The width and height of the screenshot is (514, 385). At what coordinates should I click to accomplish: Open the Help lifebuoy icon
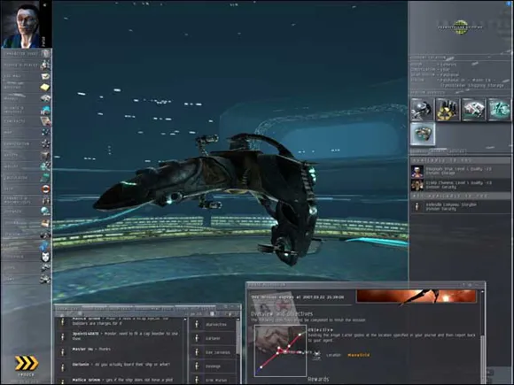pyautogui.click(x=45, y=189)
